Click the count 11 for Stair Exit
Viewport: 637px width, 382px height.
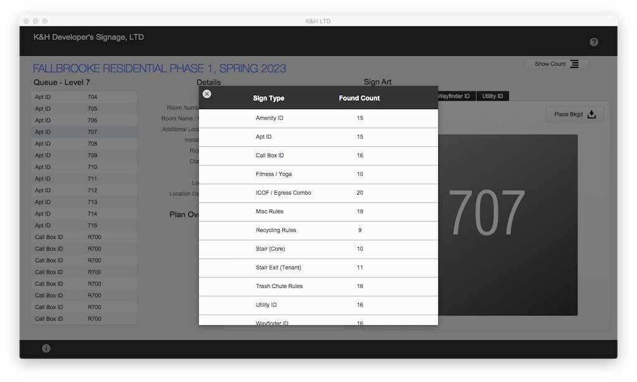tap(360, 268)
